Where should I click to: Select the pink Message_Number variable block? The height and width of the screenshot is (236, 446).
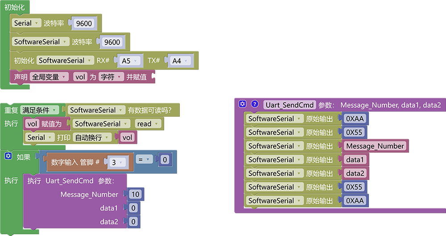point(375,146)
